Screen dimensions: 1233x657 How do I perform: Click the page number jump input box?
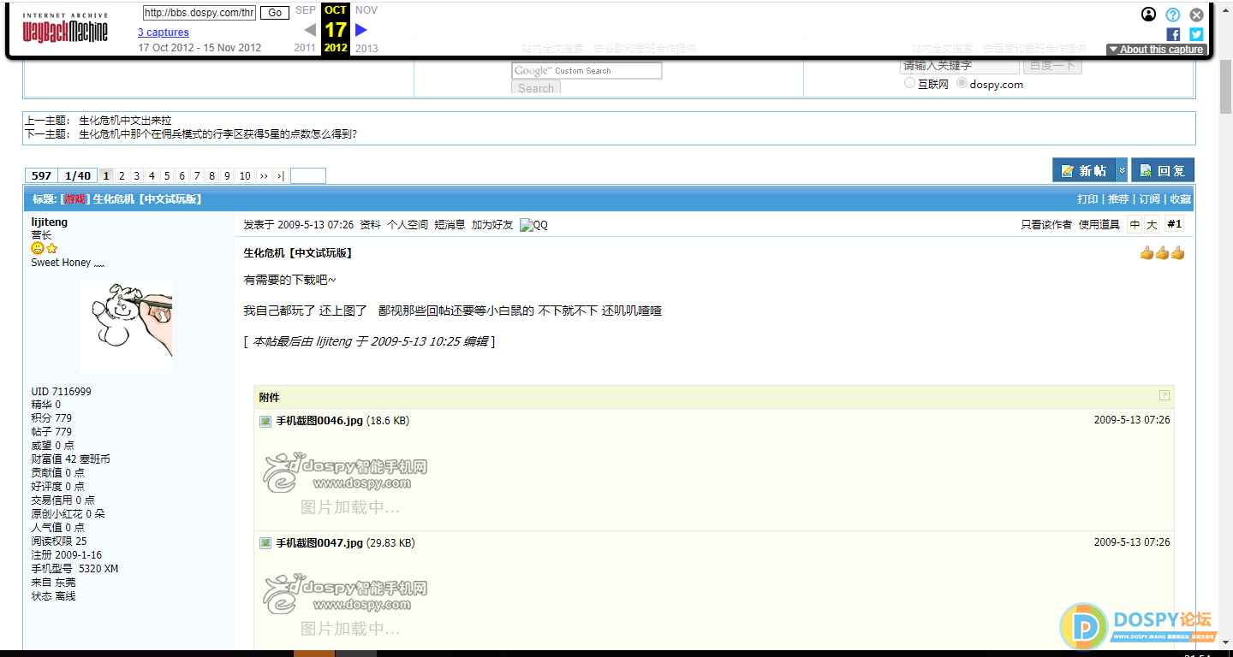[308, 175]
